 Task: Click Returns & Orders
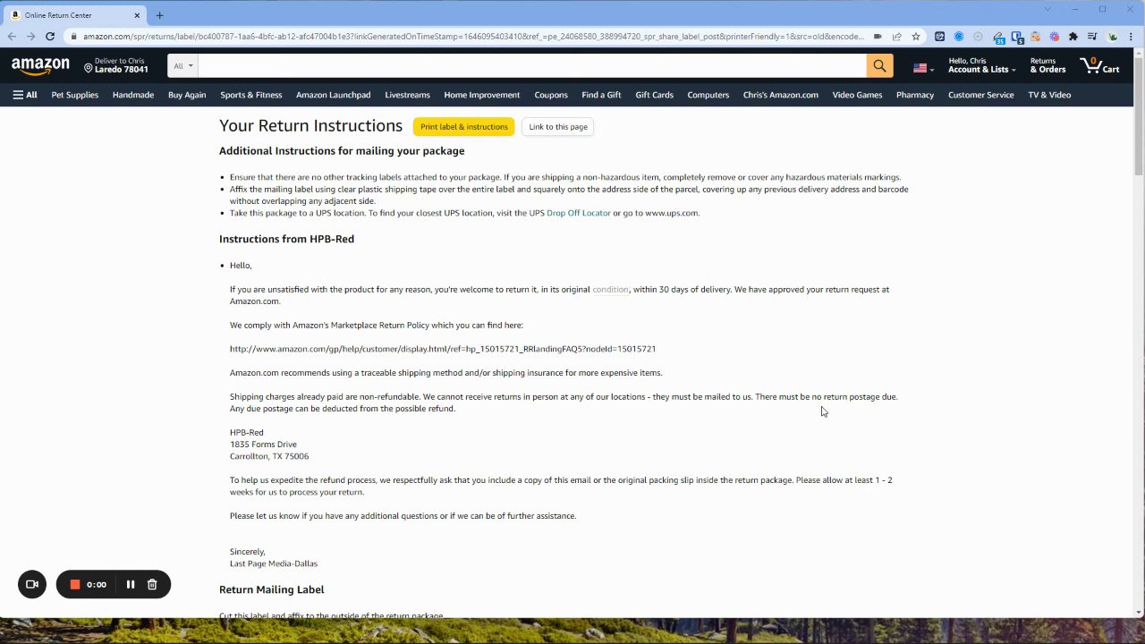click(1047, 65)
